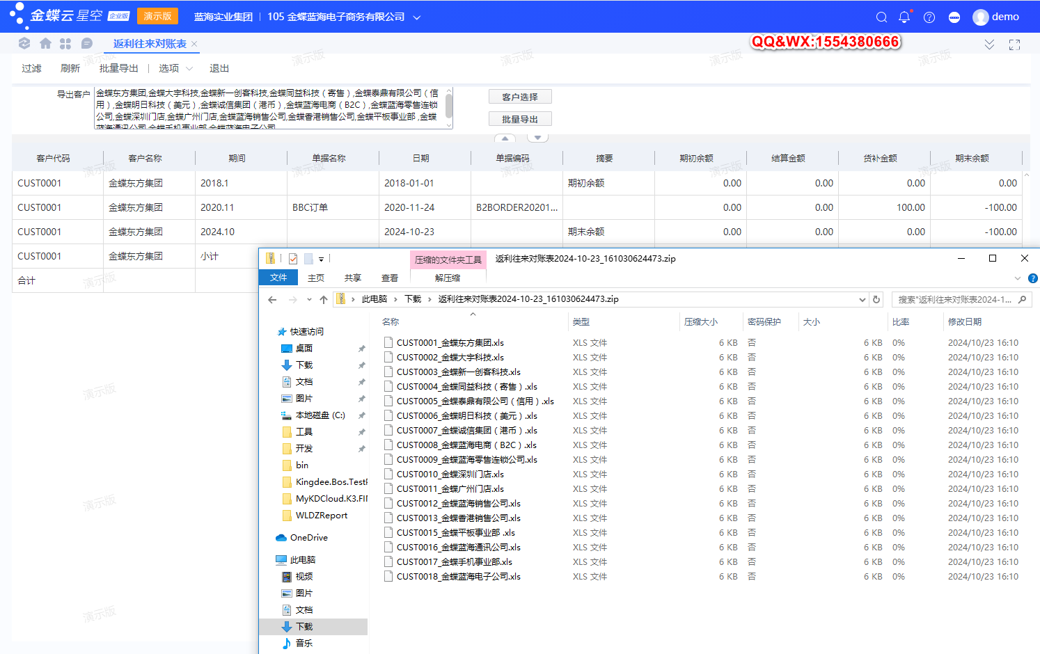Select OneDrive in navigation pane
The image size is (1040, 654).
coord(309,538)
